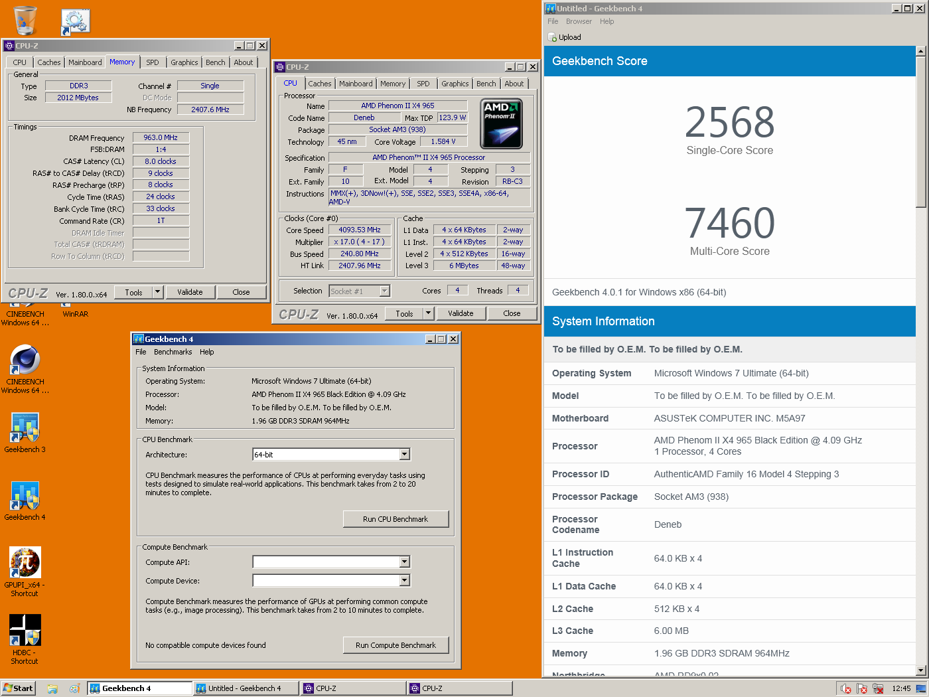The width and height of the screenshot is (929, 697).
Task: Click Run CPU Benchmark button
Action: point(396,519)
